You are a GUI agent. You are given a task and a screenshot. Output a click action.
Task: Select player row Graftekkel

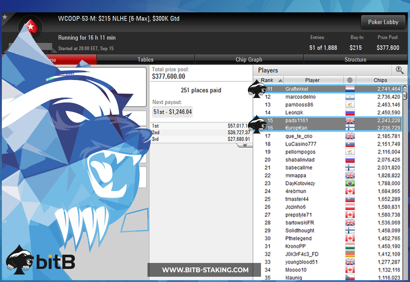[x=328, y=89]
